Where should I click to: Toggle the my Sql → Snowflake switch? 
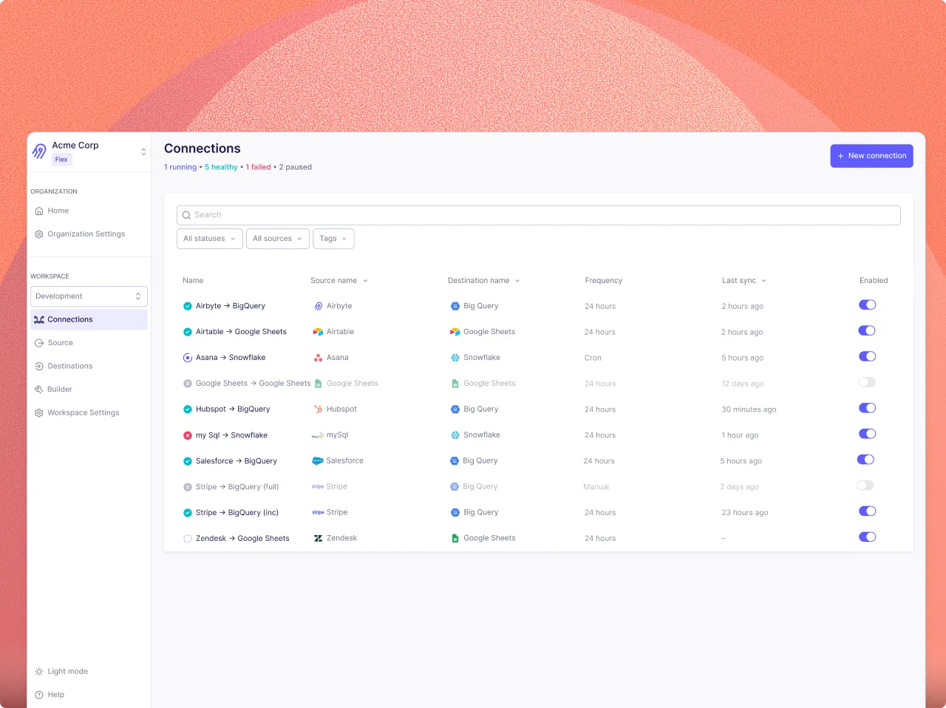pyautogui.click(x=867, y=434)
